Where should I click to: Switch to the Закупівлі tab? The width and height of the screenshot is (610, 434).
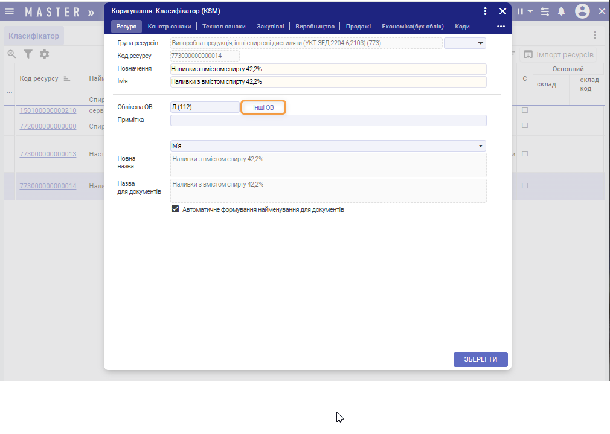pyautogui.click(x=268, y=27)
